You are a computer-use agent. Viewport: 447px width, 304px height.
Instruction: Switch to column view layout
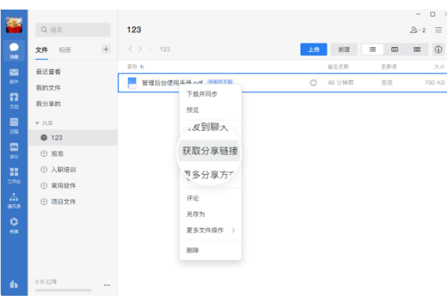pos(394,49)
